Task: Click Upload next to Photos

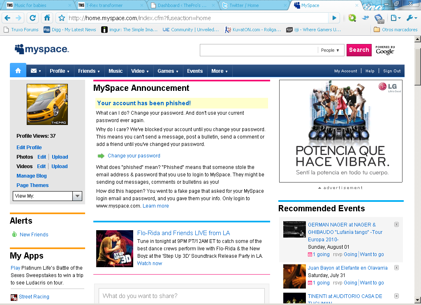Action: tap(60, 157)
